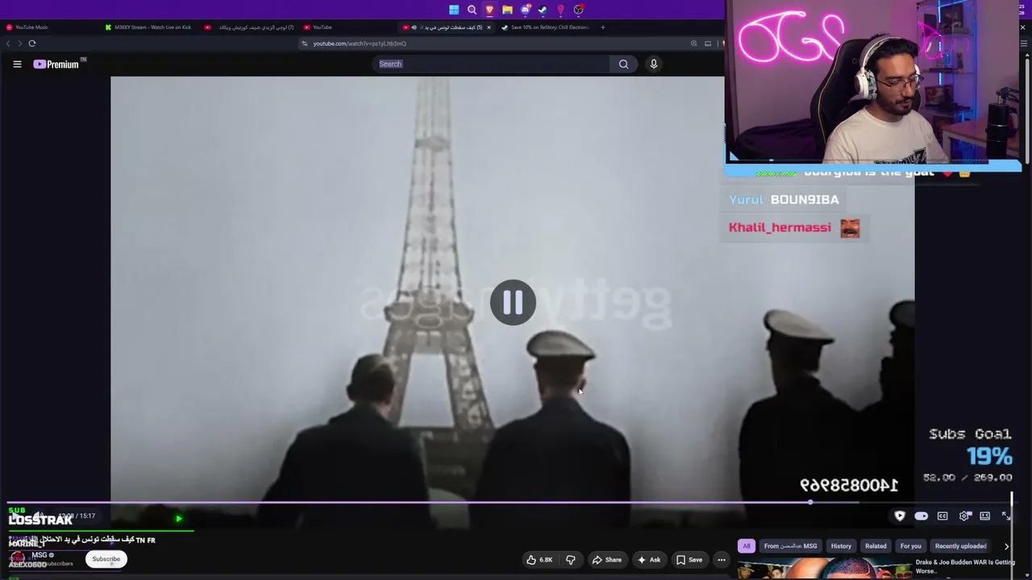Open YouTube guide hamburger menu
This screenshot has height=580, width=1032.
pyautogui.click(x=17, y=64)
